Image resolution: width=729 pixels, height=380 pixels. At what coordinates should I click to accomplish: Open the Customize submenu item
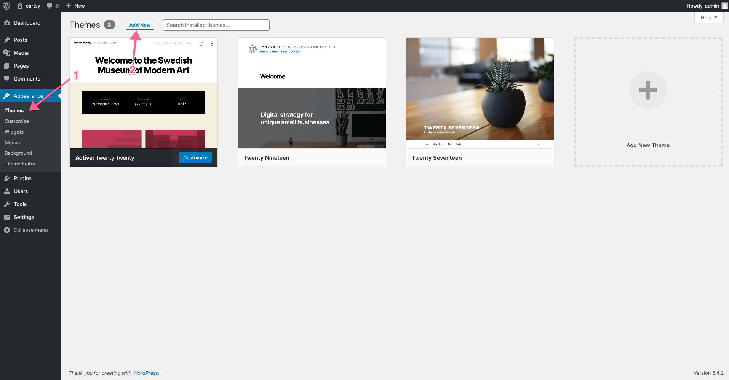(x=17, y=121)
